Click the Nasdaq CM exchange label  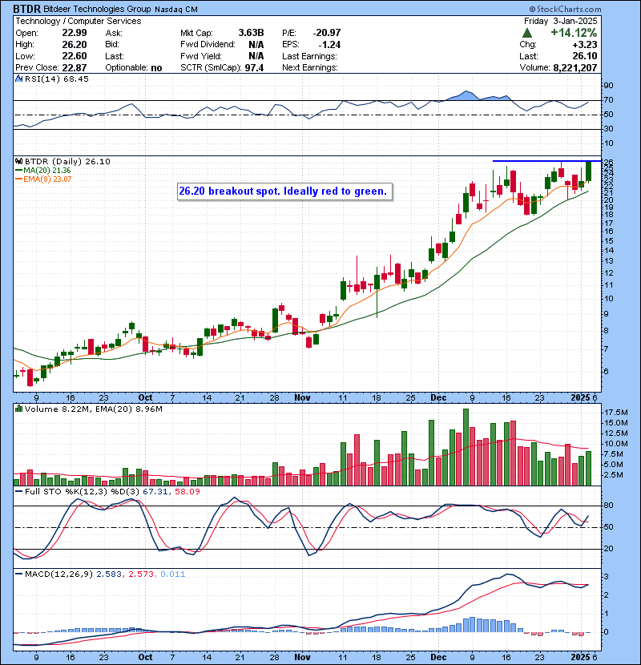176,10
